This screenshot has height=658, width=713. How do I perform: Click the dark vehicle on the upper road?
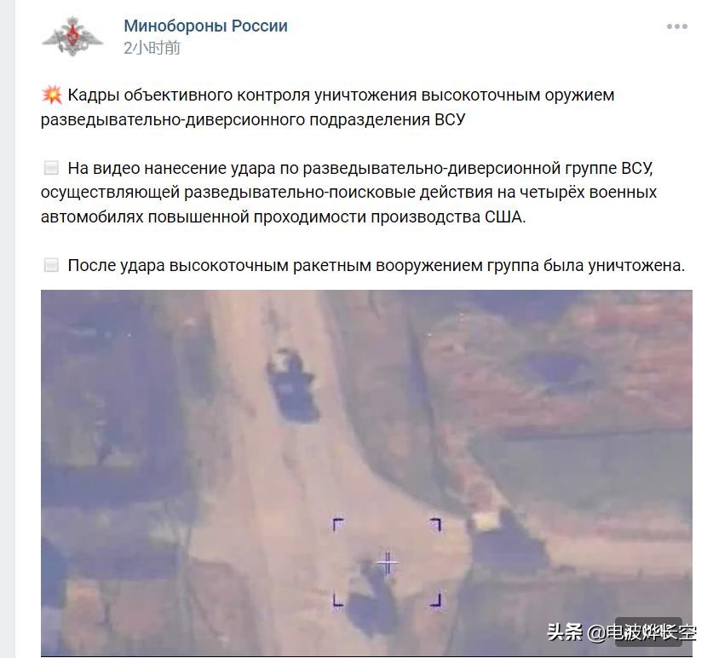[292, 386]
